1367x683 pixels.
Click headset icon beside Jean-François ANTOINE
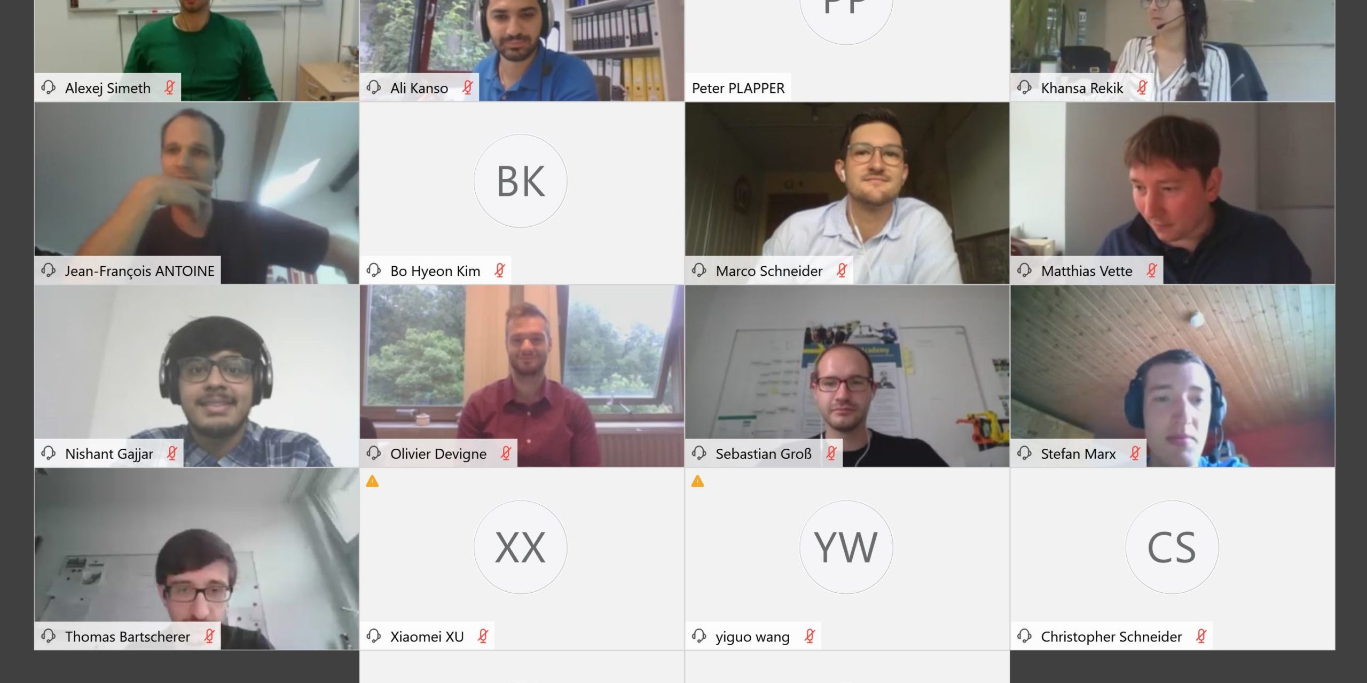pos(49,271)
